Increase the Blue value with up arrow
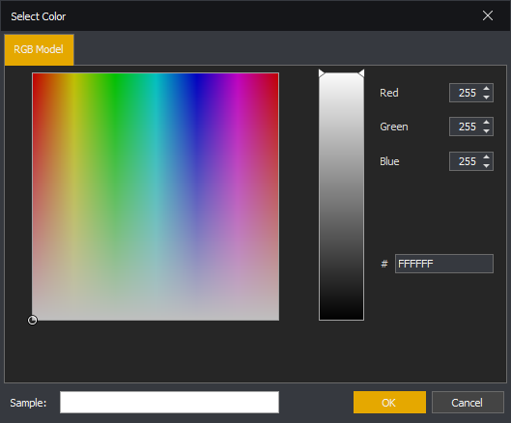This screenshot has height=423, width=511. pyautogui.click(x=486, y=157)
